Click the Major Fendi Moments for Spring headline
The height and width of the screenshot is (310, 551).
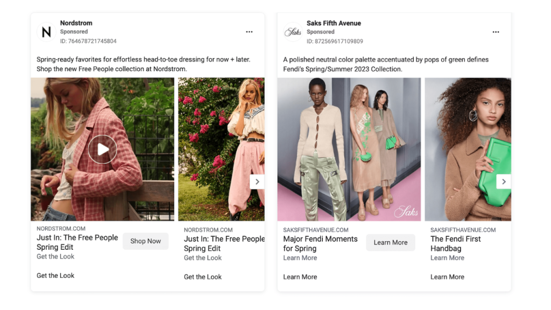pyautogui.click(x=320, y=243)
